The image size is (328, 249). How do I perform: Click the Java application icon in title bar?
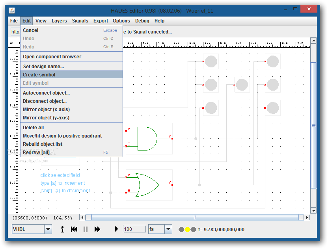tap(12, 11)
